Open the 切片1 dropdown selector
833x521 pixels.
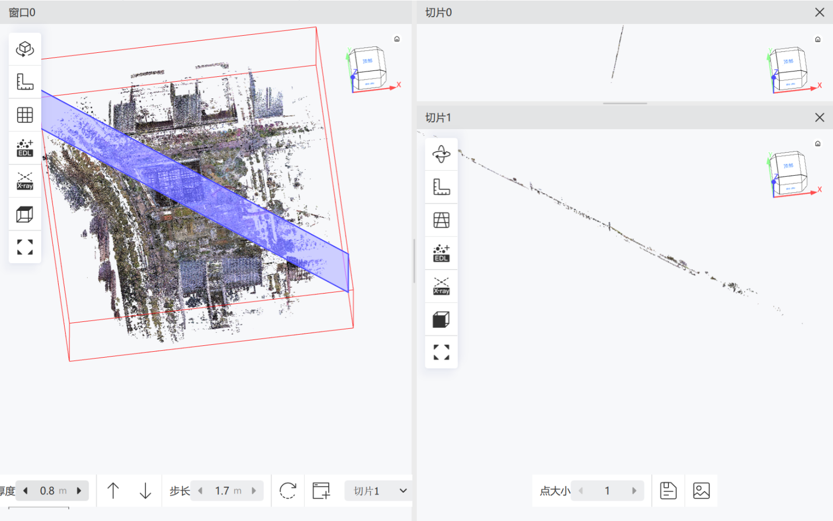(378, 491)
